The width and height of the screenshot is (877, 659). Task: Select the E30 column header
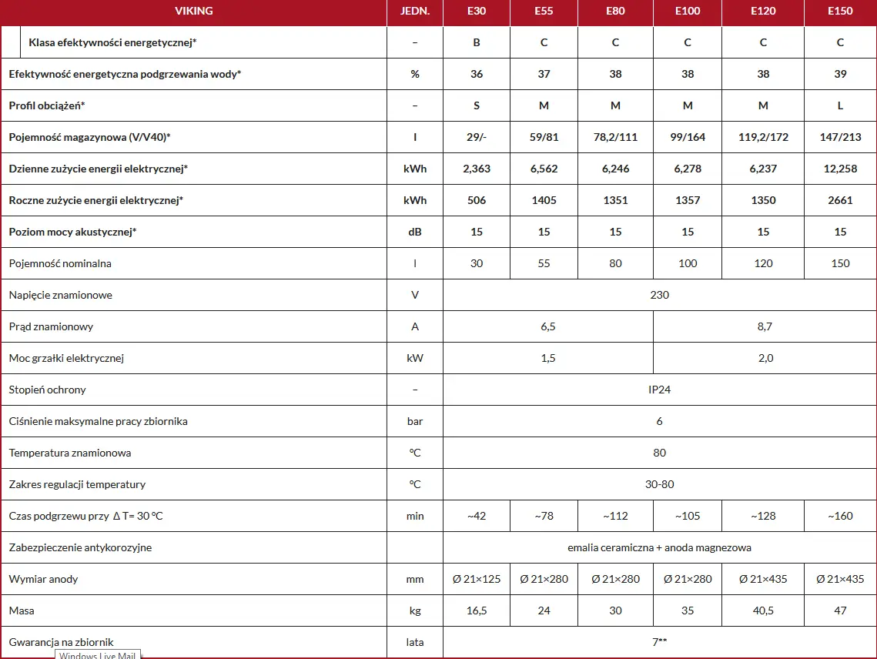pyautogui.click(x=477, y=12)
